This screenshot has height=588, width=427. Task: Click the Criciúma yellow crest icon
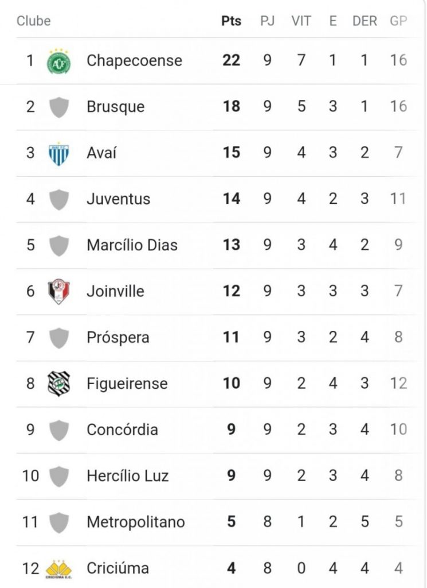58,568
